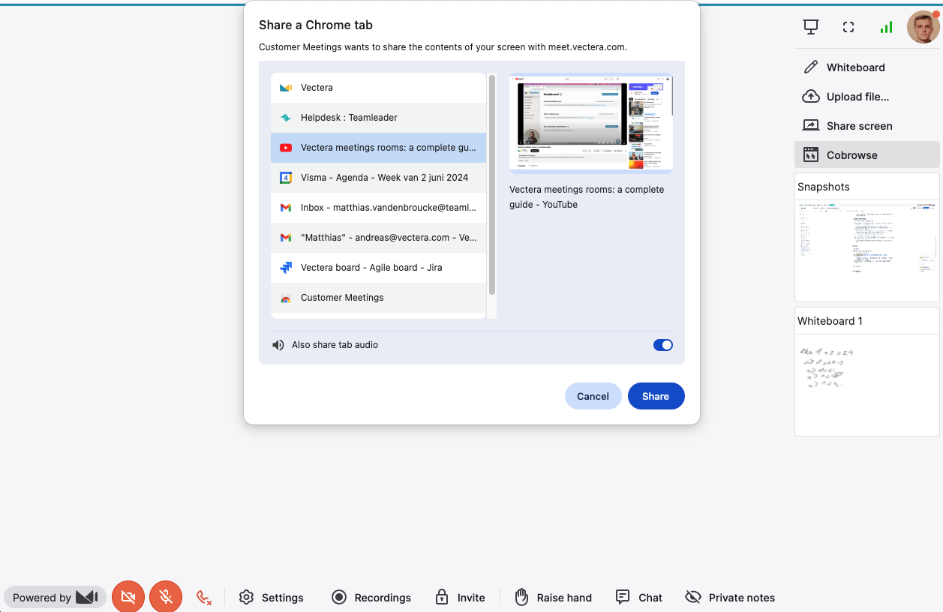Image resolution: width=943 pixels, height=612 pixels.
Task: Toggle the microphone mute button
Action: pyautogui.click(x=166, y=597)
